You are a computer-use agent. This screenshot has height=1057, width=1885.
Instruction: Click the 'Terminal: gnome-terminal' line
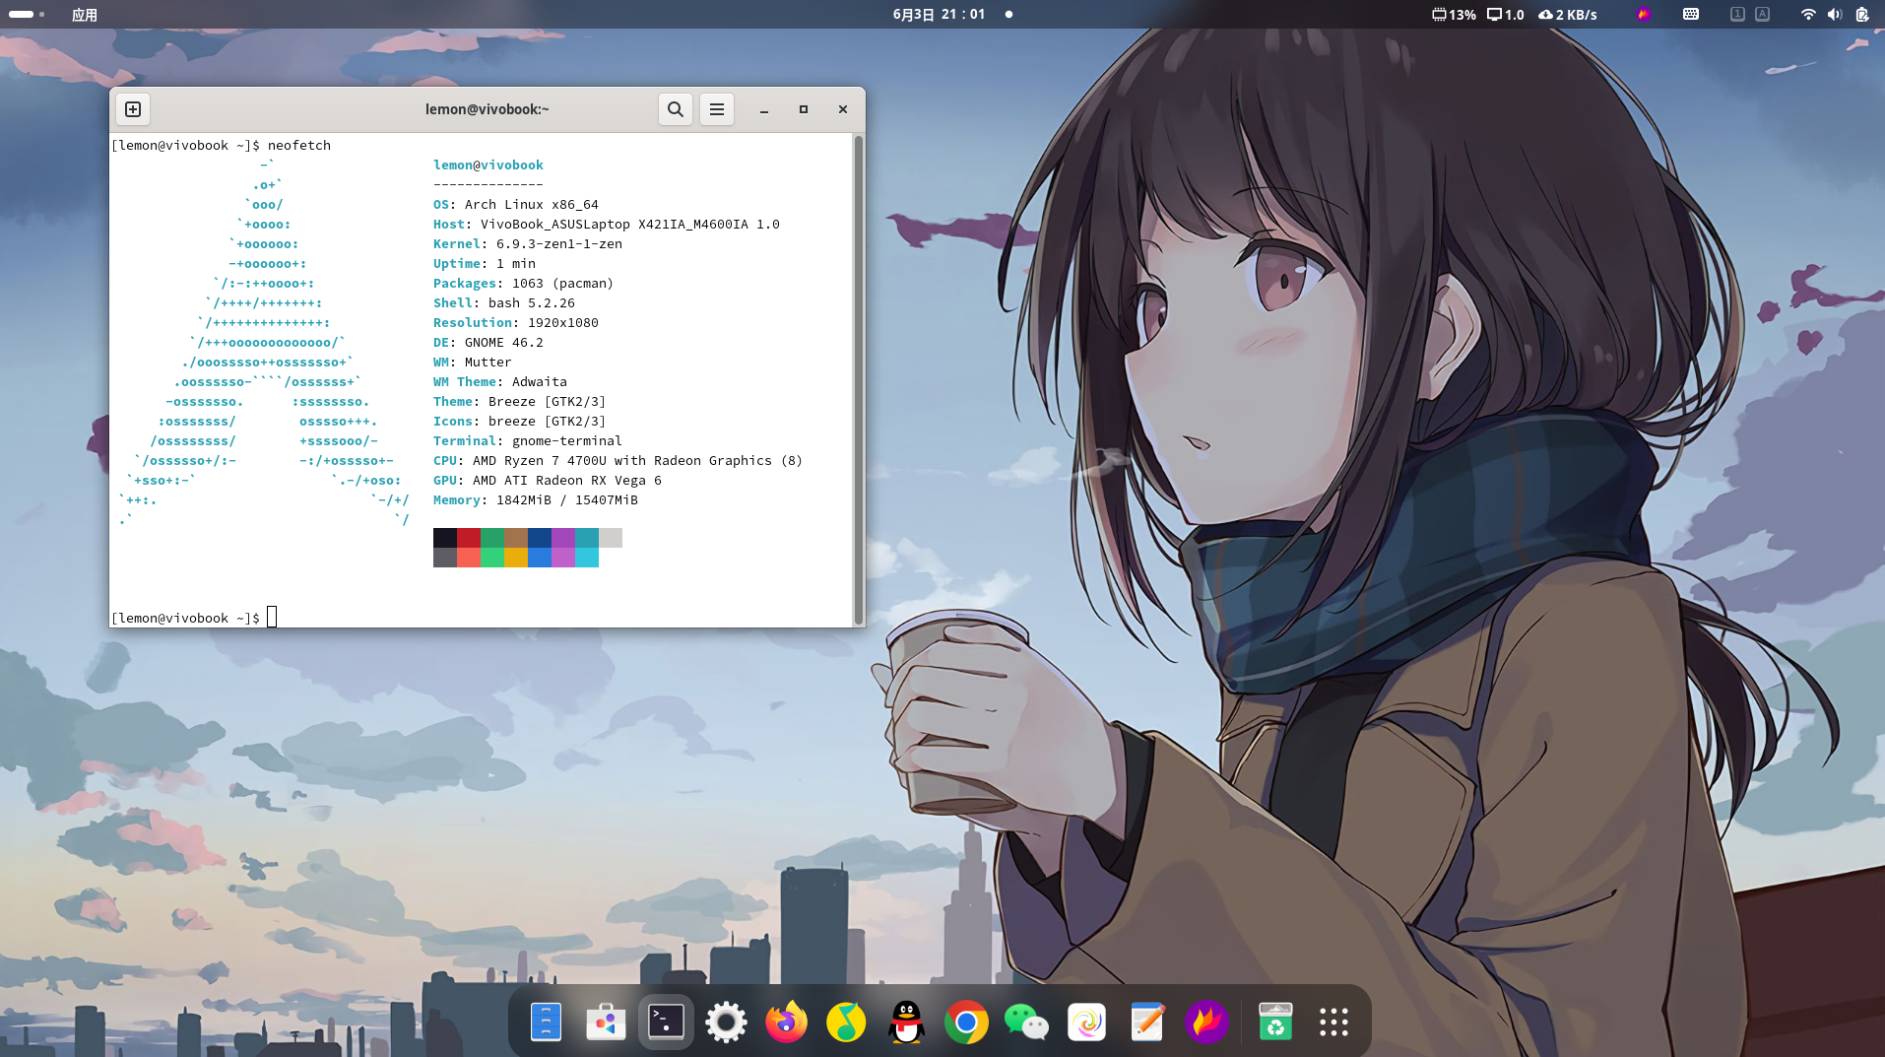coord(528,440)
